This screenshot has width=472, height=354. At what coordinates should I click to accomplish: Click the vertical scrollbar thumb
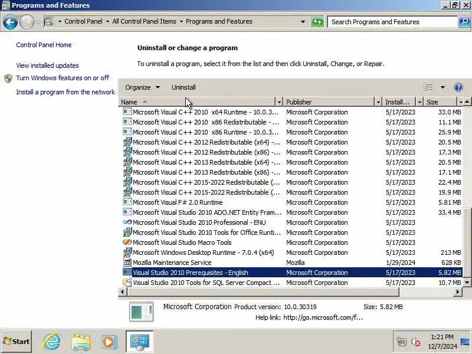point(467,242)
